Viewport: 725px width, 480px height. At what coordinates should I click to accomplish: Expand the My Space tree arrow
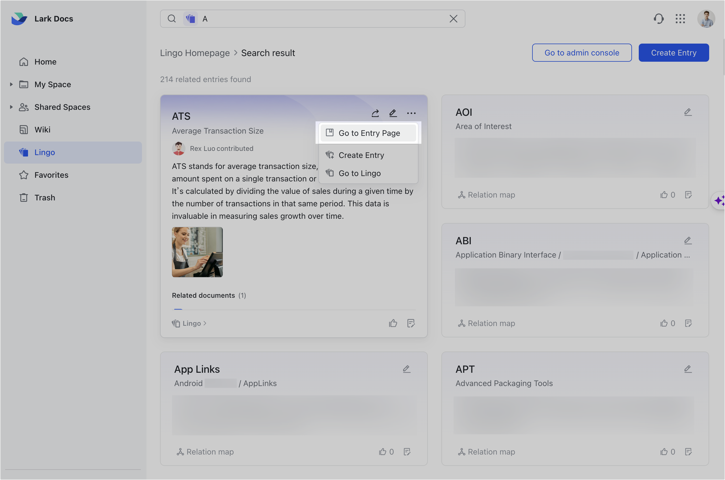click(11, 84)
